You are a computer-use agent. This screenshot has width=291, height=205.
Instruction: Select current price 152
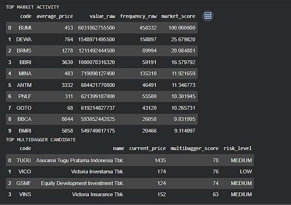[161, 194]
